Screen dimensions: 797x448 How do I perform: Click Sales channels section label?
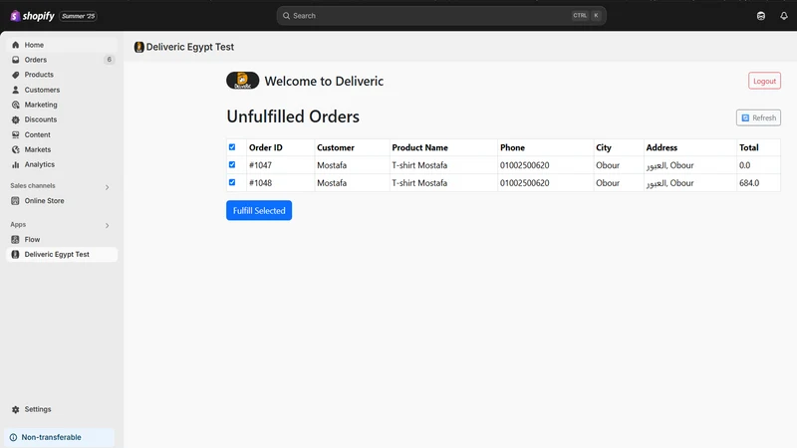pos(33,186)
